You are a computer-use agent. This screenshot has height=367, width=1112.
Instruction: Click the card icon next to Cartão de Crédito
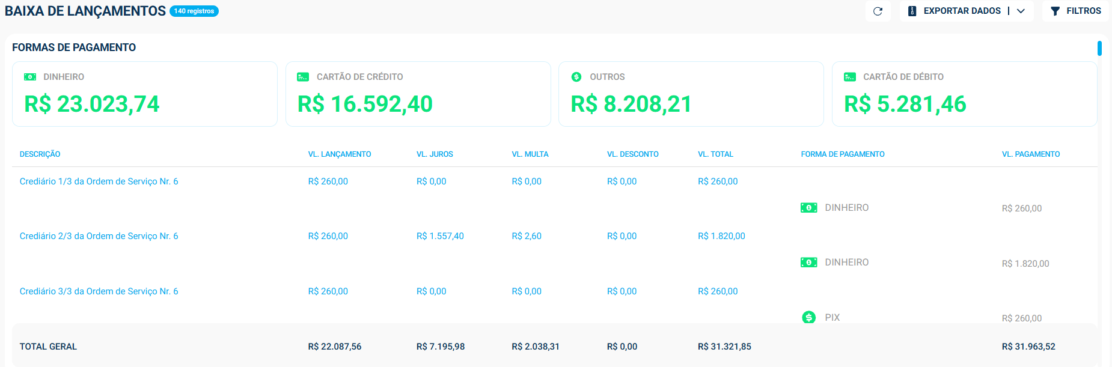click(x=303, y=77)
